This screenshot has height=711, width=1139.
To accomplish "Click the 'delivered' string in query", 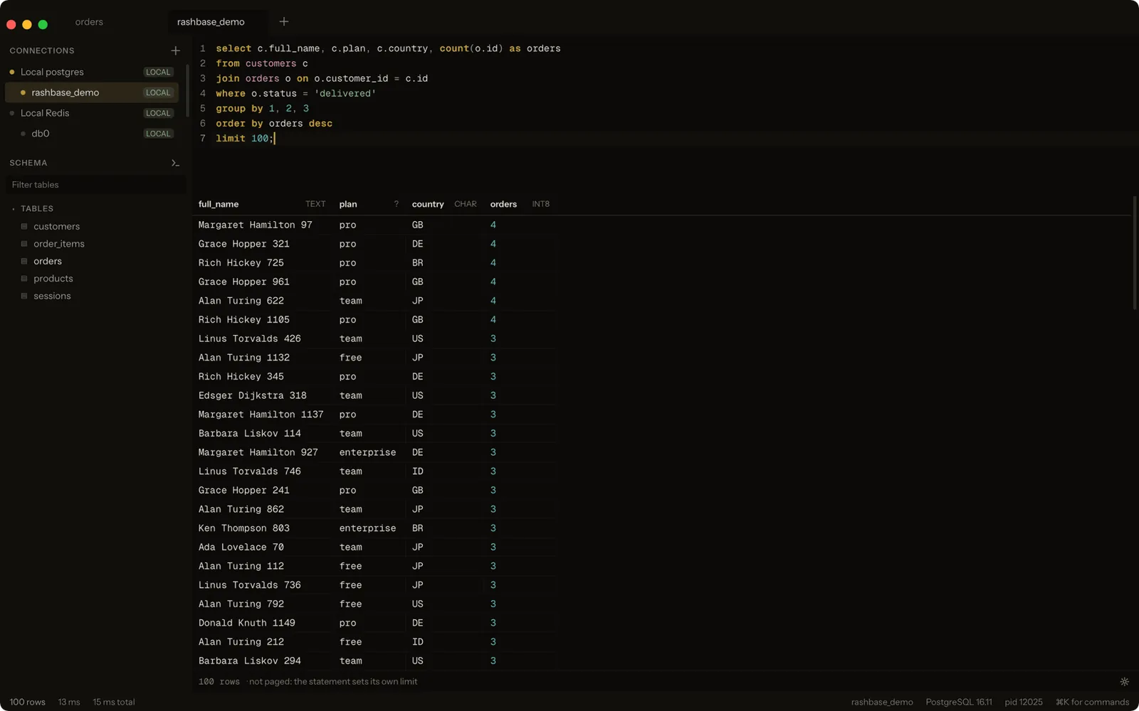I will click(345, 93).
